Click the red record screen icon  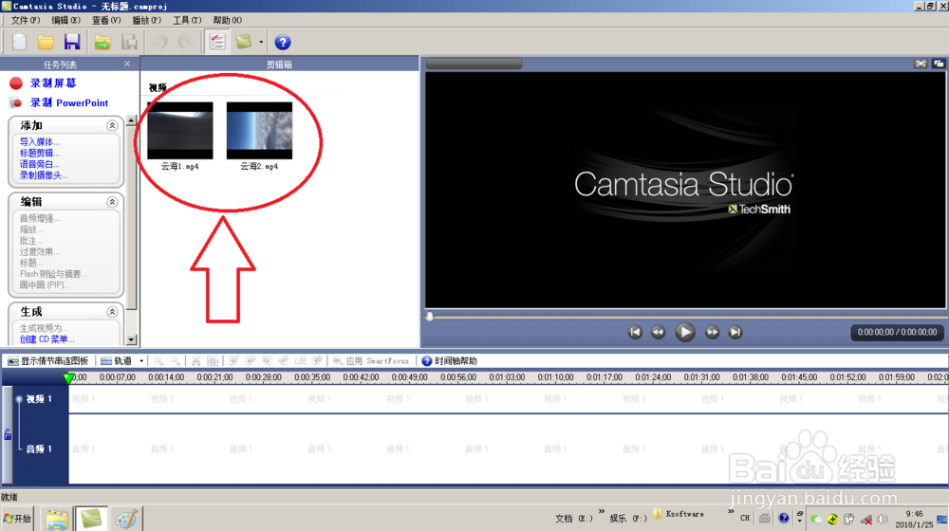pos(16,83)
